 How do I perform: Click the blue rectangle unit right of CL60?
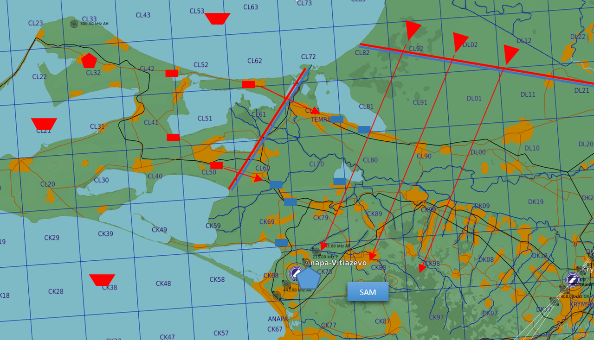tap(276, 185)
